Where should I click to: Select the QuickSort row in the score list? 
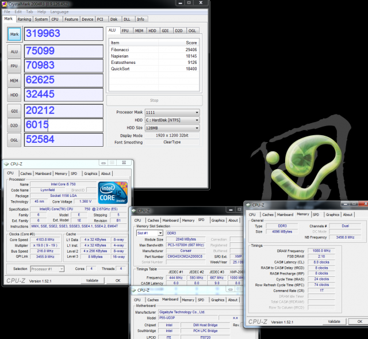154,68
